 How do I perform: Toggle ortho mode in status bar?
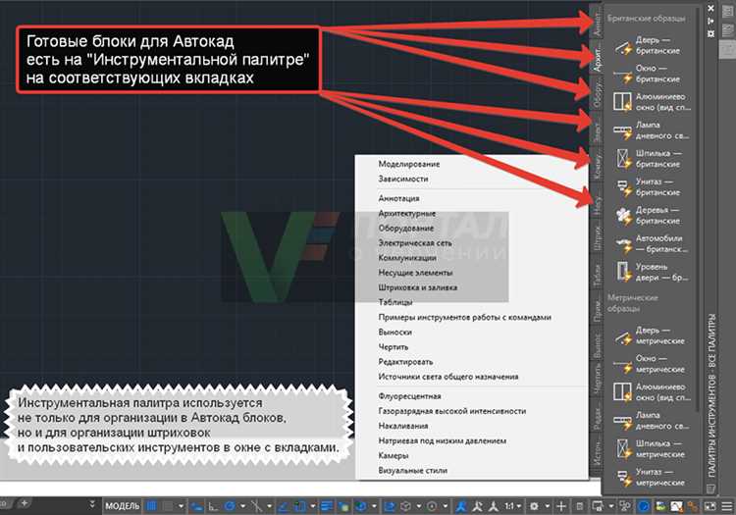213,506
